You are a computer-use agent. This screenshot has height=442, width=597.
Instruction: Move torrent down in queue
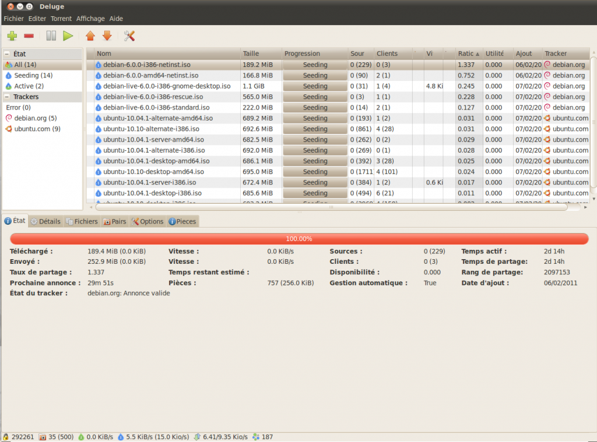(107, 36)
